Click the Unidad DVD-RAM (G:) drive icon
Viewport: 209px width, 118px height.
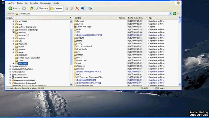[x=13, y=69]
